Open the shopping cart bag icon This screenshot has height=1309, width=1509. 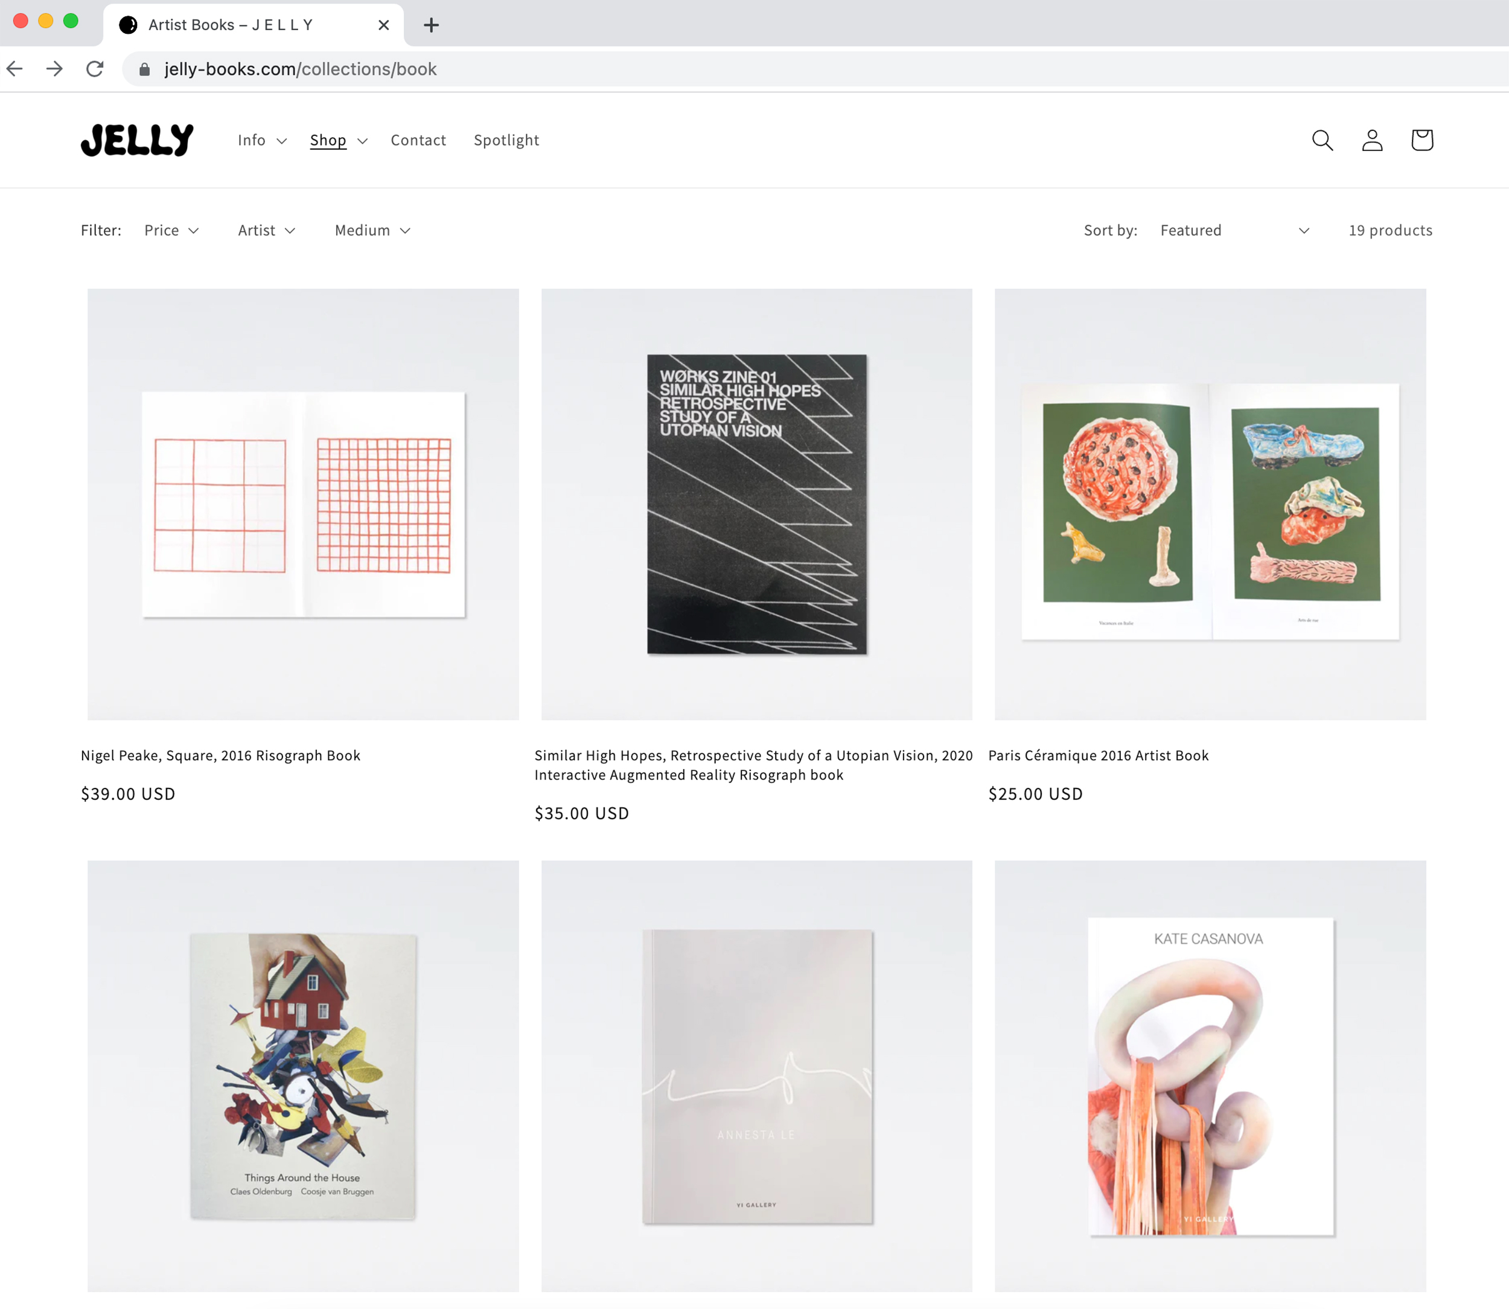point(1421,140)
